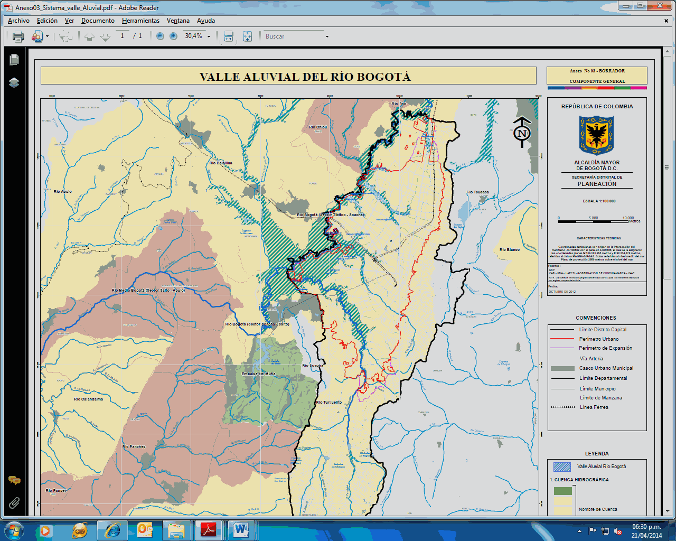Expand the zoom percentage dropdown
The height and width of the screenshot is (541, 676).
click(x=209, y=36)
